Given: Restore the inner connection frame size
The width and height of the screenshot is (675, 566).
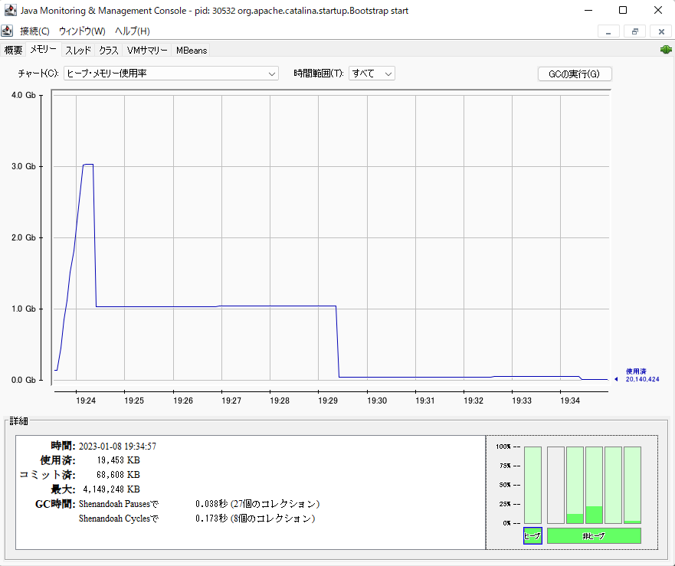Looking at the screenshot, I should [634, 31].
